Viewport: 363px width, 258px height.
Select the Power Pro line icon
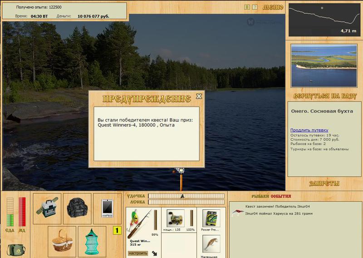[x=211, y=218]
